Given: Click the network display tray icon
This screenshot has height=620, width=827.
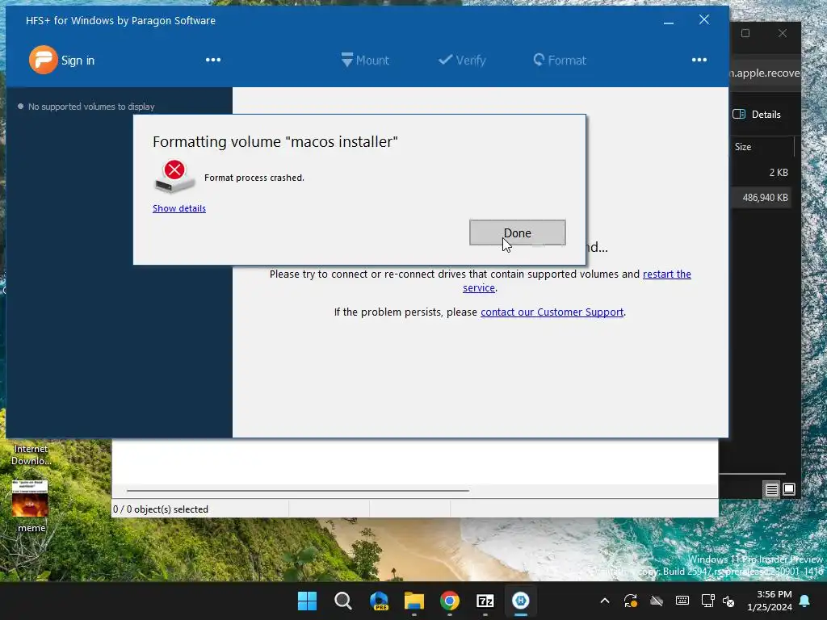Looking at the screenshot, I should [x=707, y=601].
